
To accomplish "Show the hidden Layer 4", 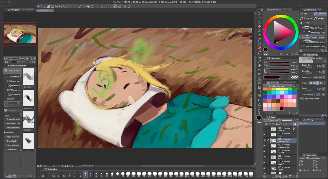I will pos(265,129).
